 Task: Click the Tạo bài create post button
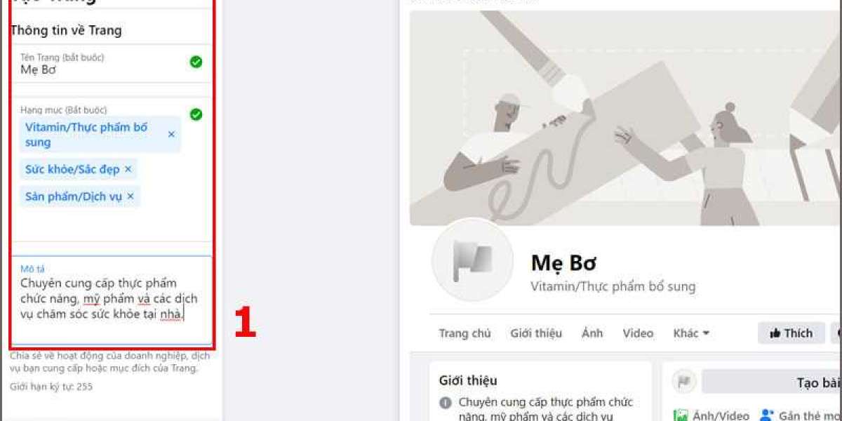point(772,382)
